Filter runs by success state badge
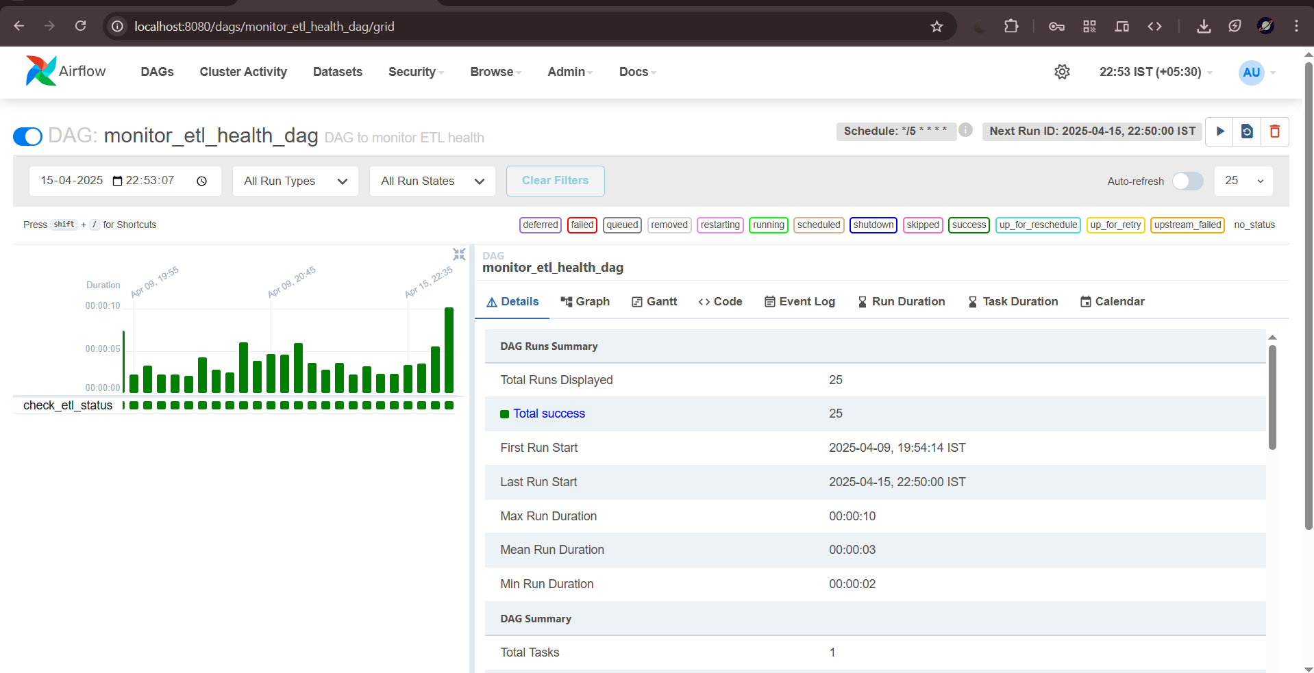The width and height of the screenshot is (1314, 673). 969,225
